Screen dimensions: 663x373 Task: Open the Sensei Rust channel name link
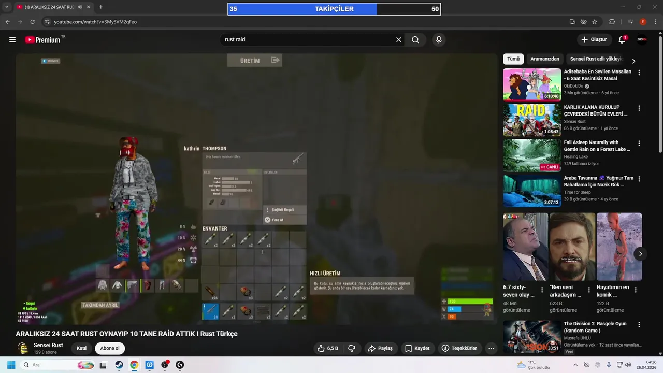tap(48, 345)
